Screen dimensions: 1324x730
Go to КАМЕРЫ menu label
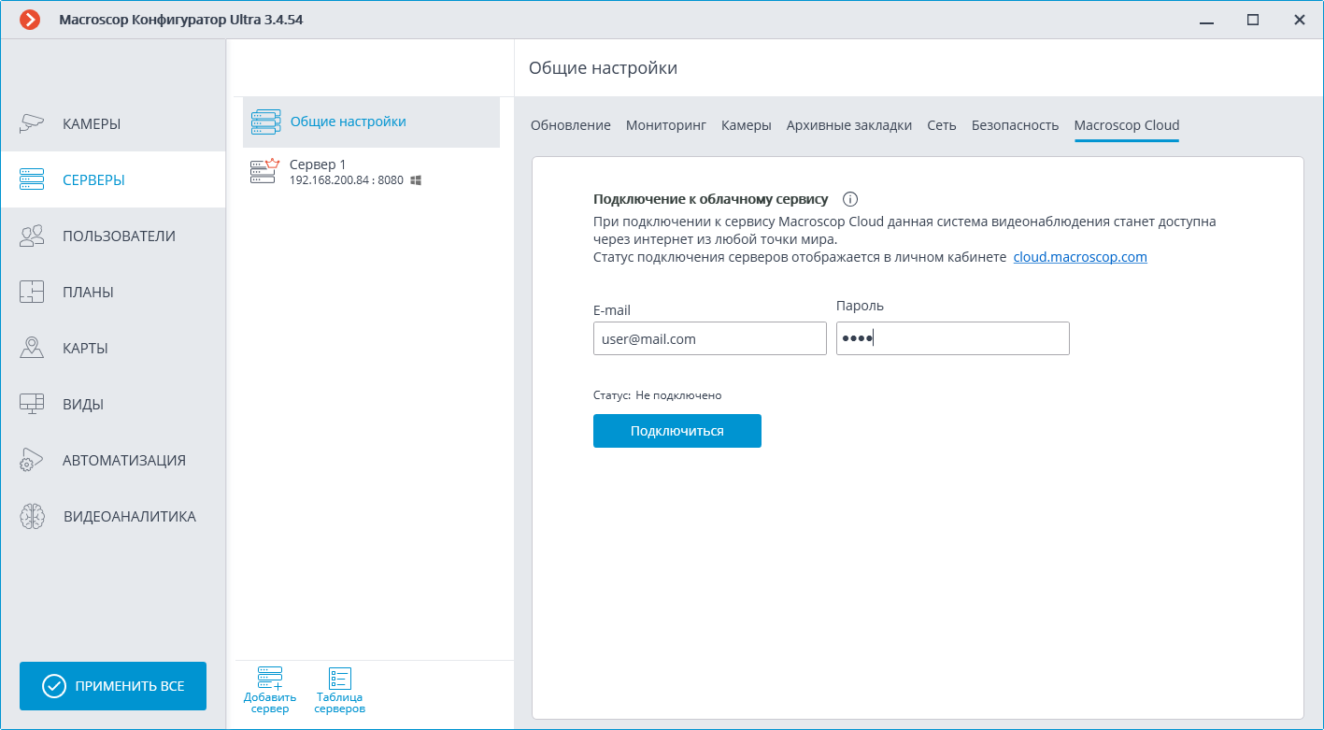(x=92, y=123)
